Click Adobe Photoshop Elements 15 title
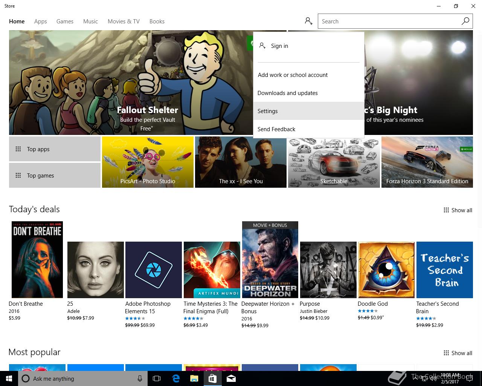The width and height of the screenshot is (482, 386). tap(148, 308)
